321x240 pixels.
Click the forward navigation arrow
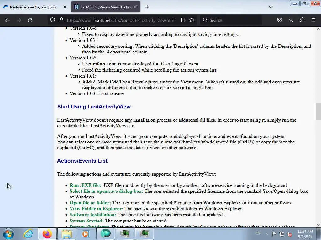coord(19,20)
